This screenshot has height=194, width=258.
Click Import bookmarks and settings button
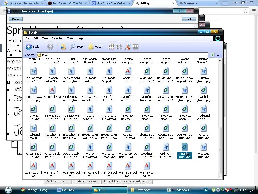127,181
